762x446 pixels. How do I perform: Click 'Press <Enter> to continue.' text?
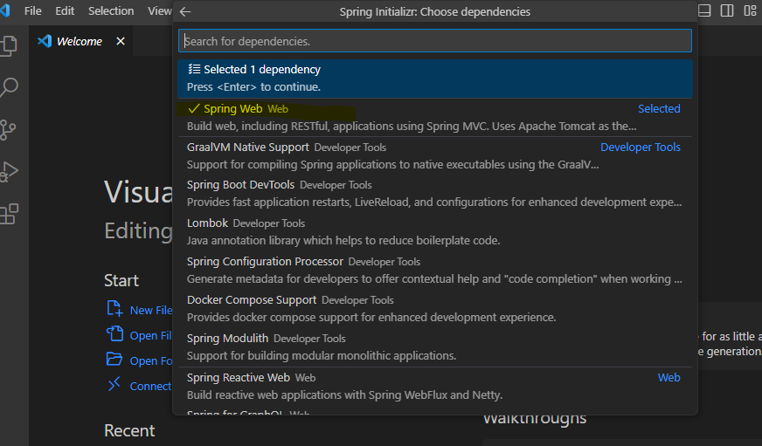tap(253, 87)
